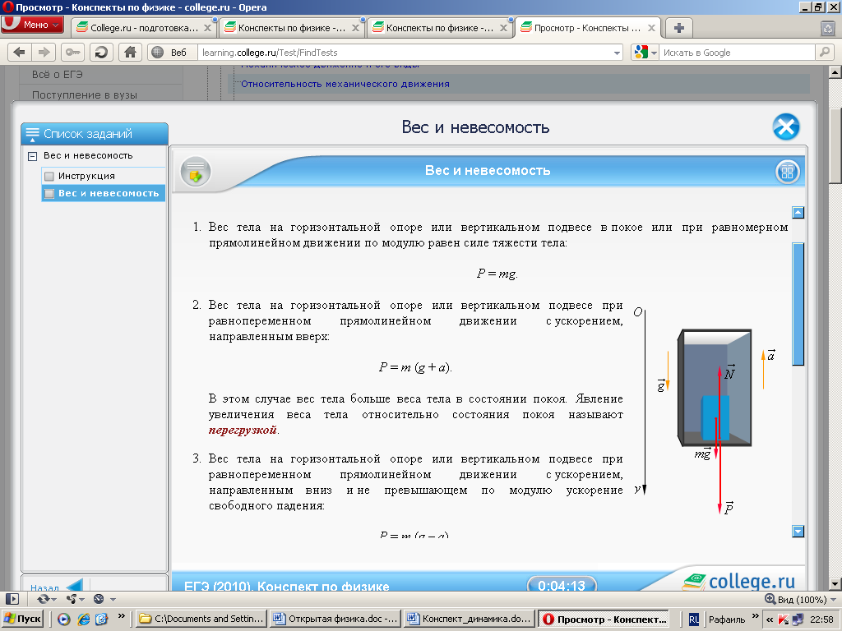Image resolution: width=842 pixels, height=631 pixels.
Task: Open the password wand key icon
Action: point(72,52)
